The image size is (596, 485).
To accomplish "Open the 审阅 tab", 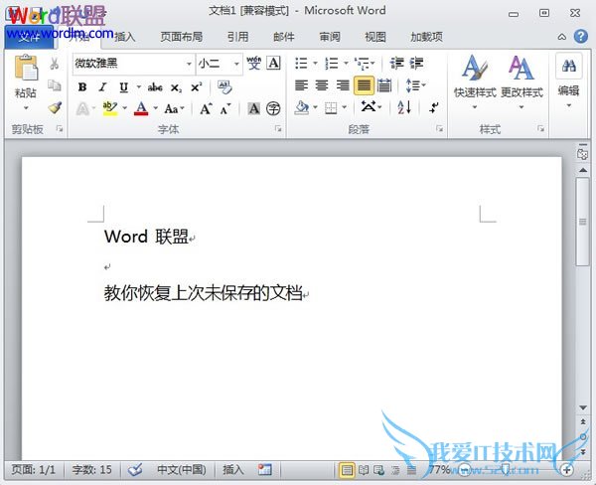I will pyautogui.click(x=330, y=37).
